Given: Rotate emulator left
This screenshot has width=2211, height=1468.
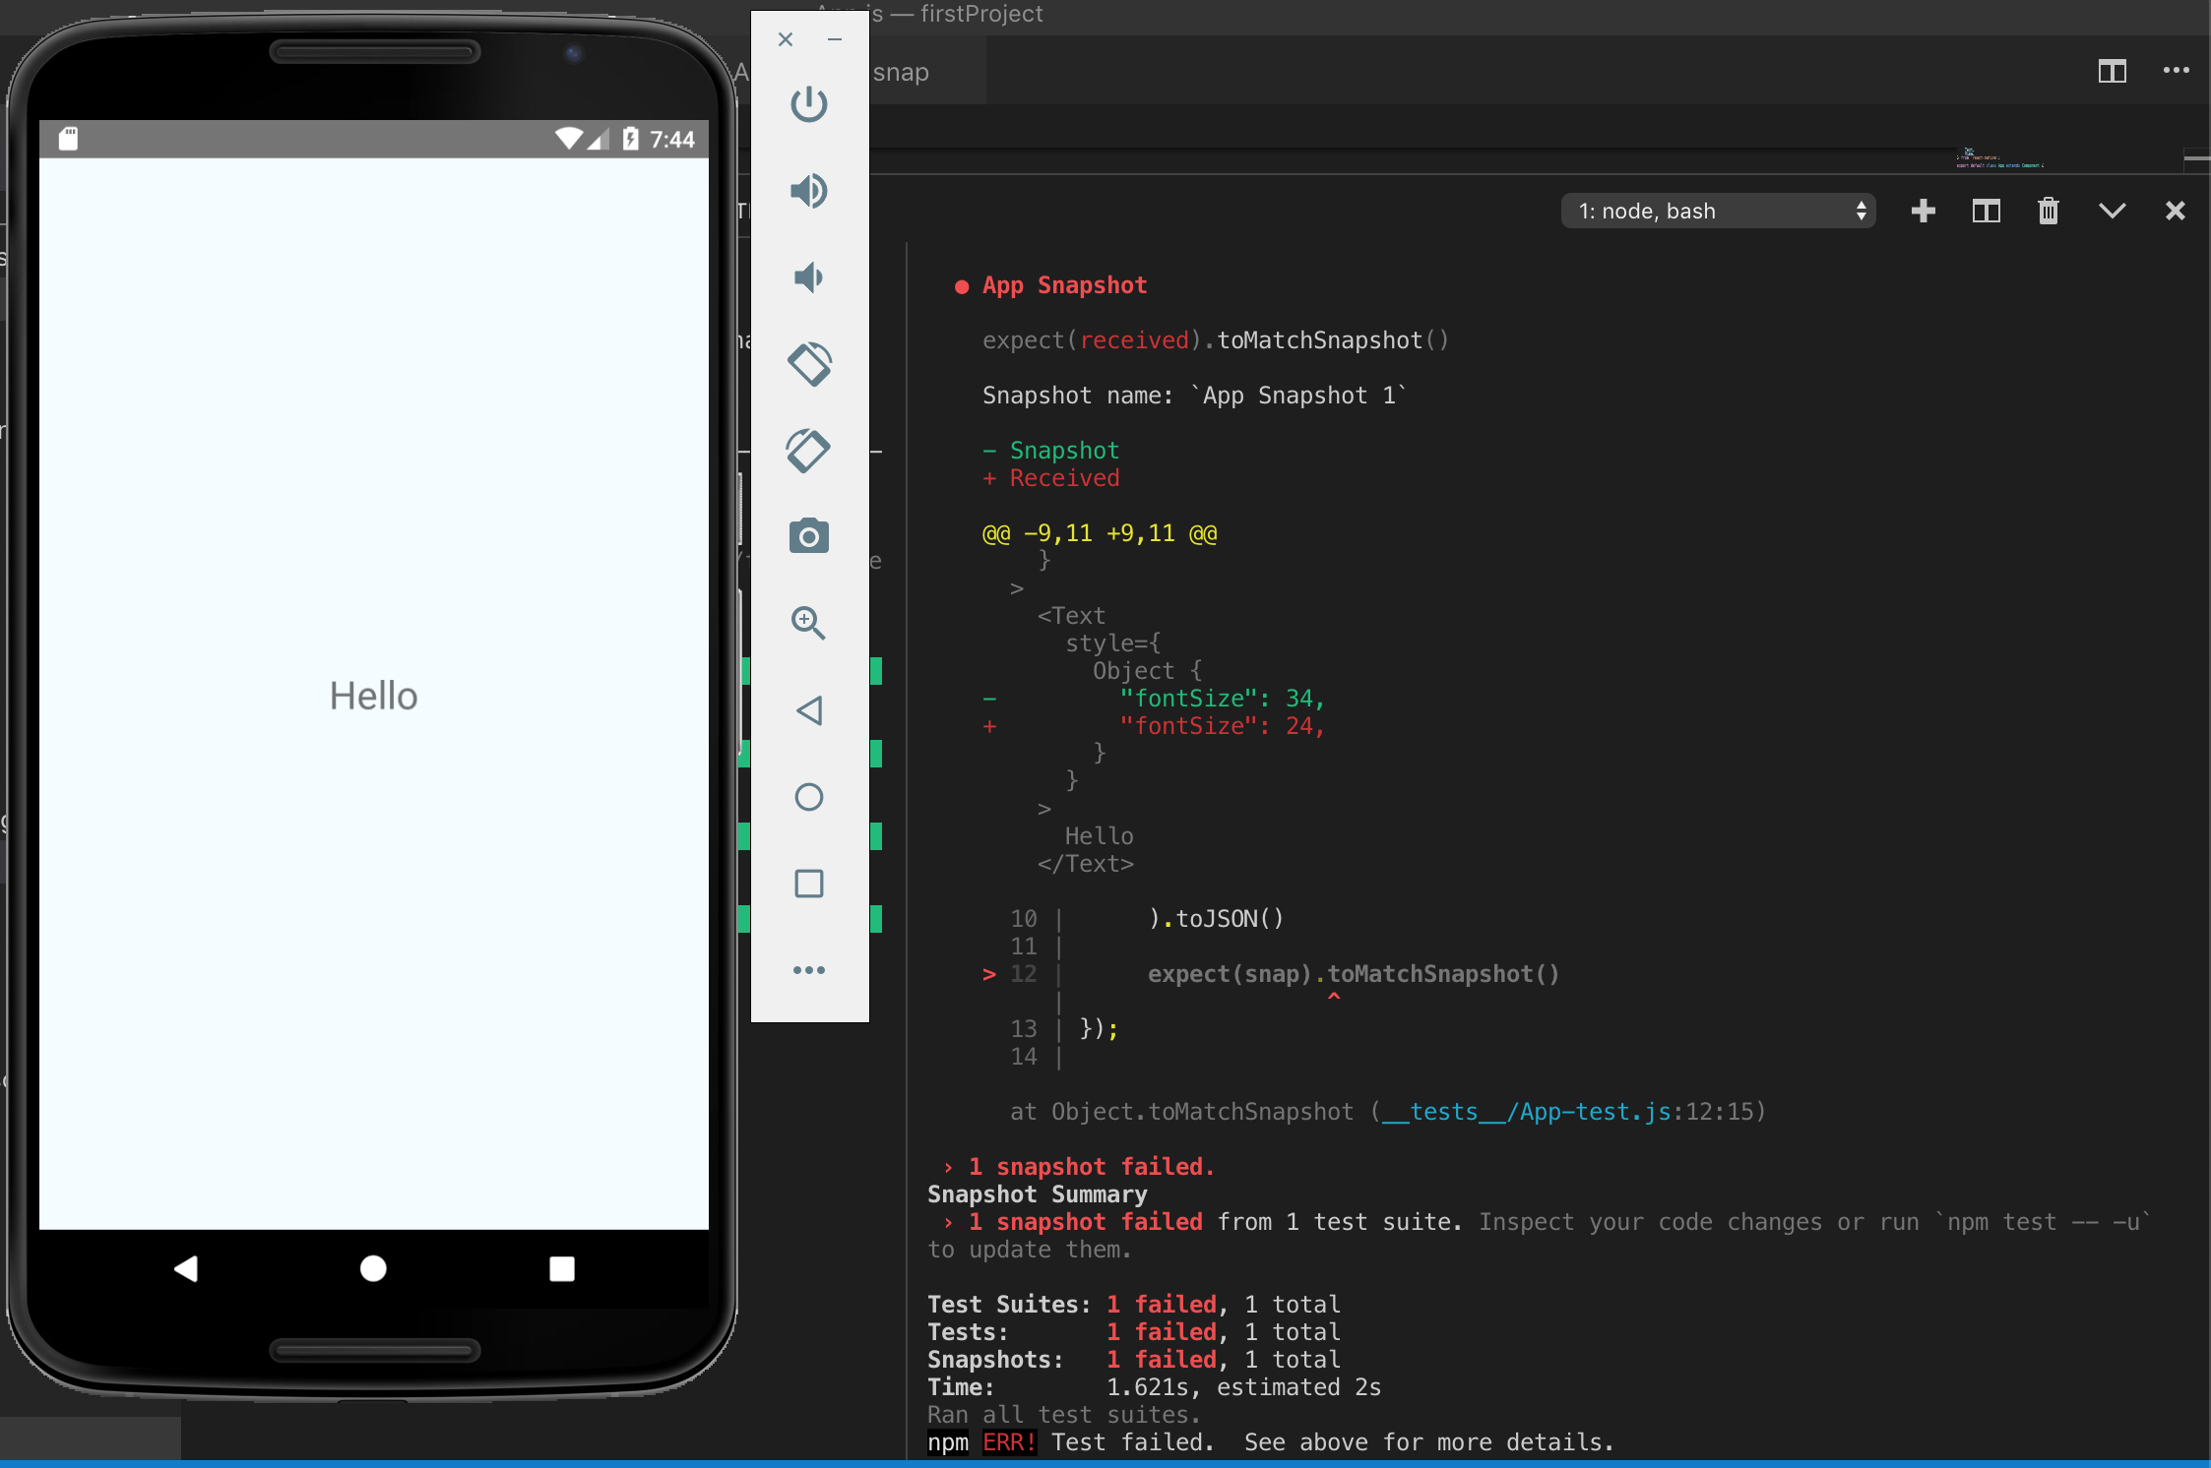Looking at the screenshot, I should click(809, 364).
